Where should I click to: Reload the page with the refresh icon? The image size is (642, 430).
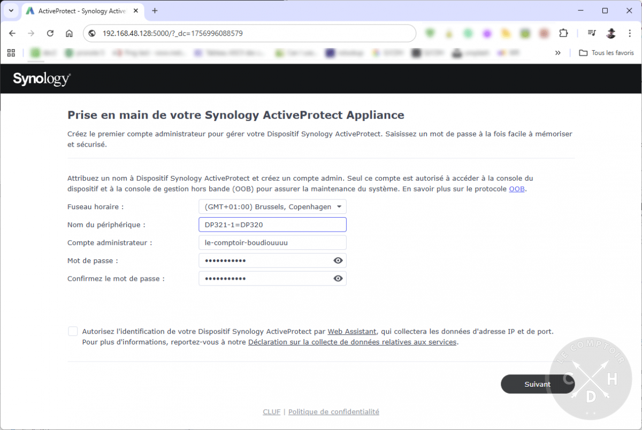[50, 33]
